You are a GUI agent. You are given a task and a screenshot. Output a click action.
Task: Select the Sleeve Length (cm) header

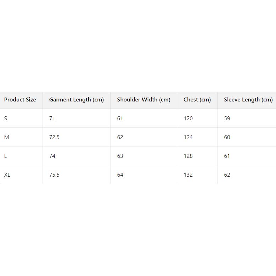pyautogui.click(x=248, y=100)
